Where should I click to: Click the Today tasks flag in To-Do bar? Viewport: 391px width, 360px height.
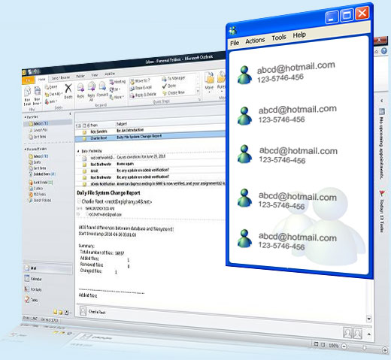[382, 193]
